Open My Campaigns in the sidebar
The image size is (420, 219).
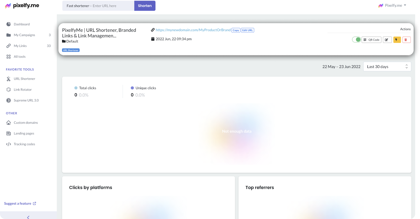pos(24,35)
